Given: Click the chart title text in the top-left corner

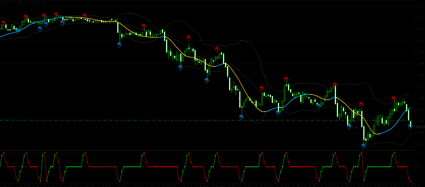Looking at the screenshot, I should 24,2.
